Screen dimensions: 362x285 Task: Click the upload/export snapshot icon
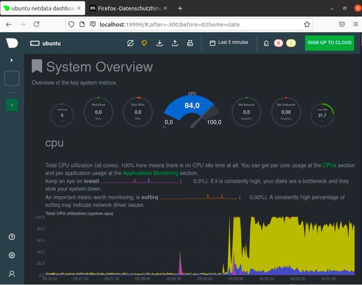(175, 43)
